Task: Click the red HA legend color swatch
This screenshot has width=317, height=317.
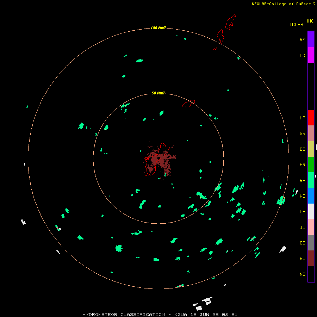Action: coord(311,118)
